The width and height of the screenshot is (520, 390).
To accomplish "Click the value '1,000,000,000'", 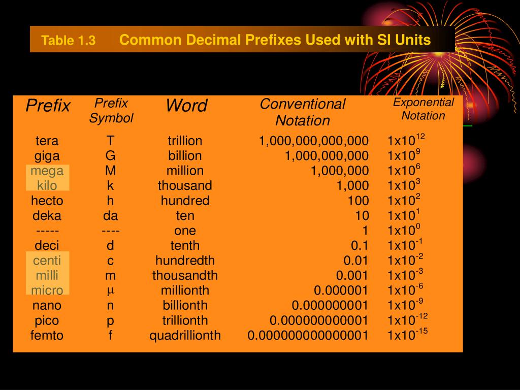I will click(327, 156).
